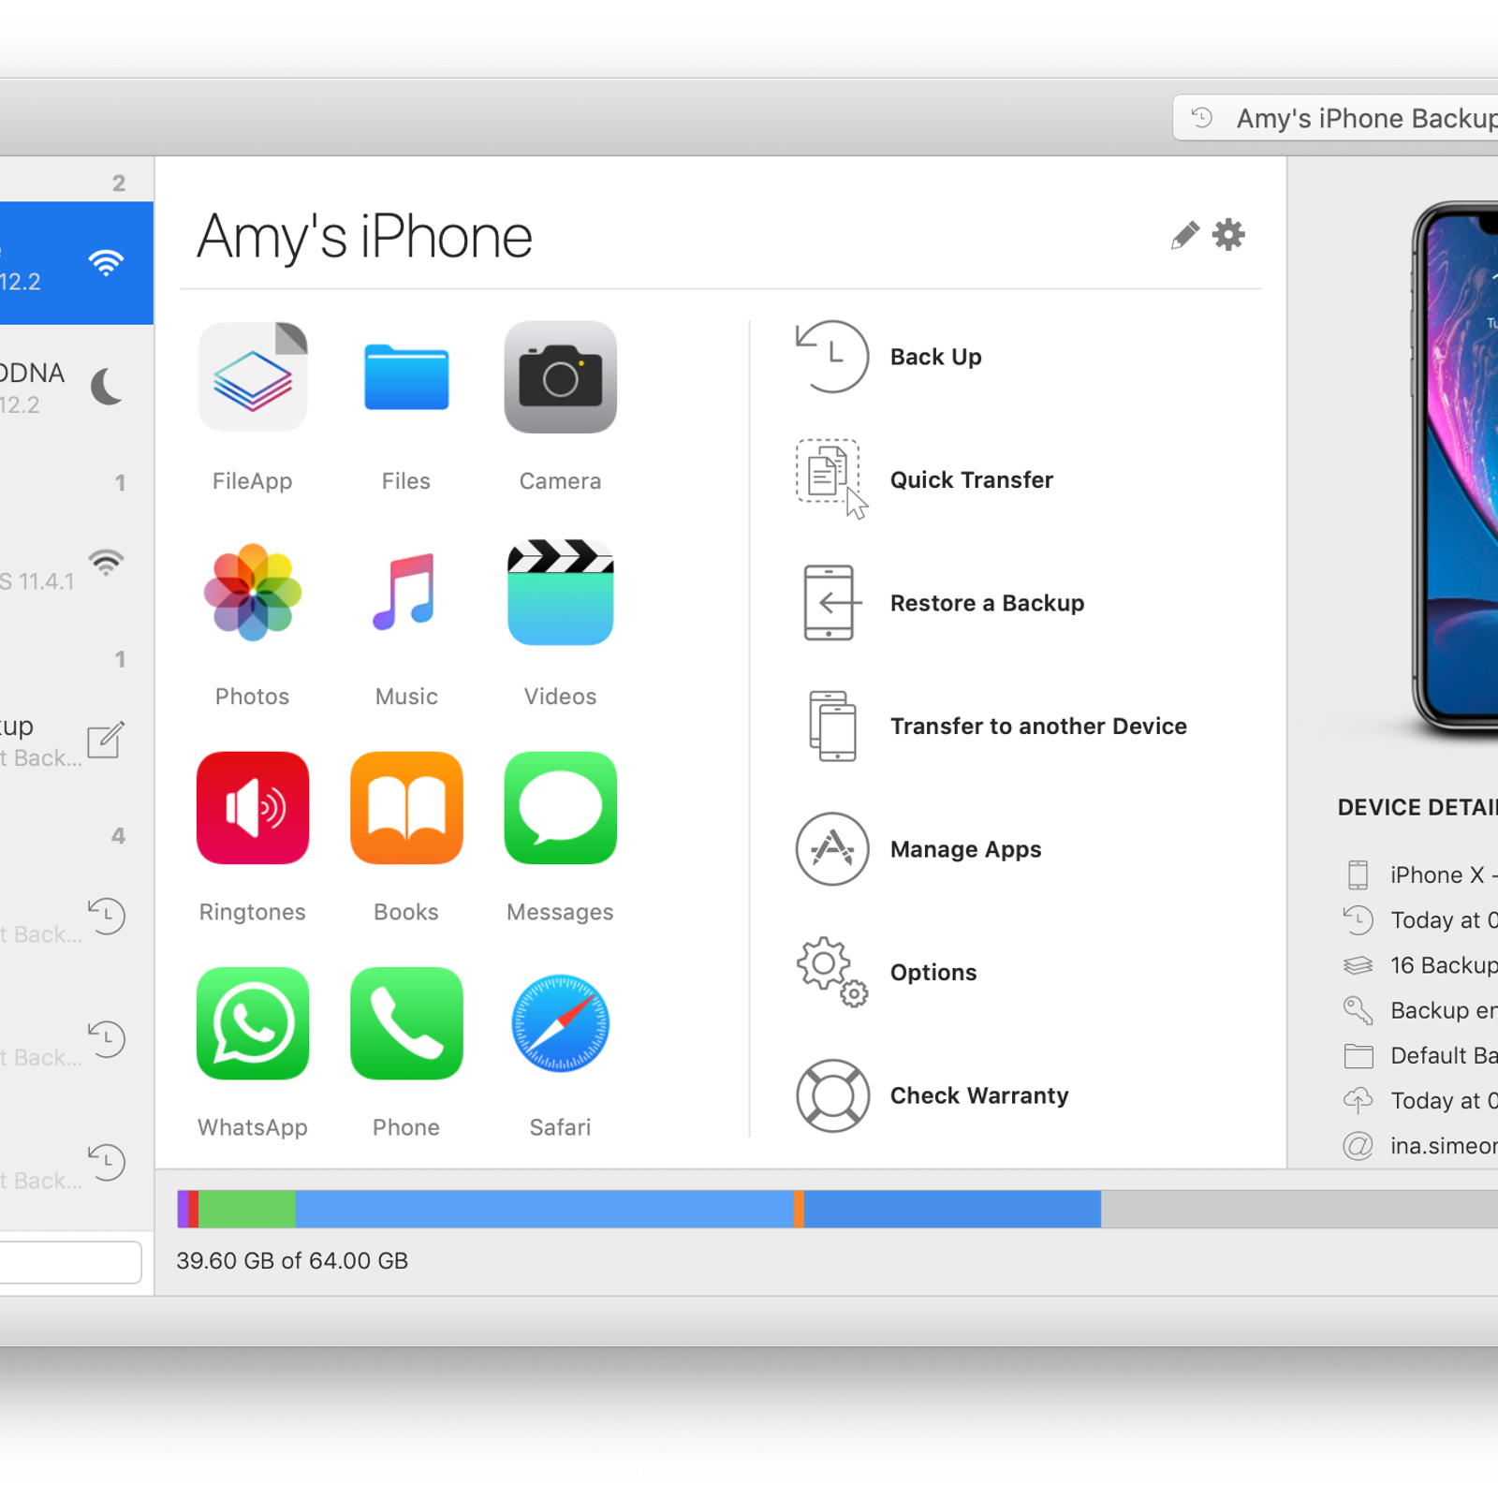Click the Back Up clock icon
This screenshot has height=1498, width=1498.
pyautogui.click(x=831, y=357)
